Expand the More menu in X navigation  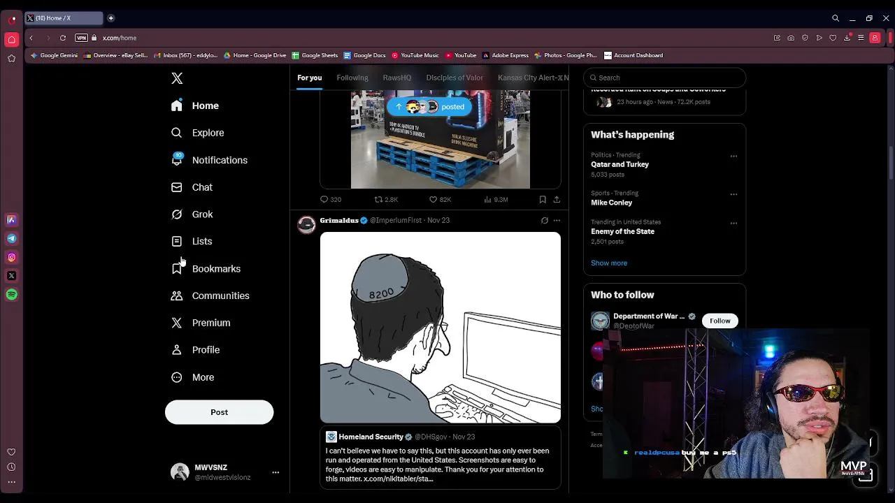[x=193, y=377]
